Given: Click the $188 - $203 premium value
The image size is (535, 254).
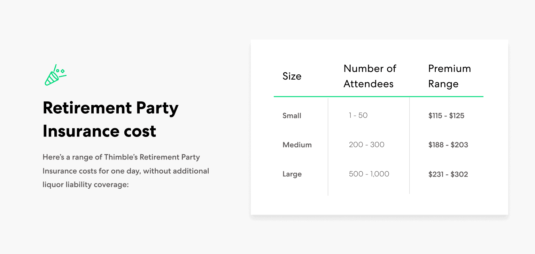Looking at the screenshot, I should coord(448,145).
